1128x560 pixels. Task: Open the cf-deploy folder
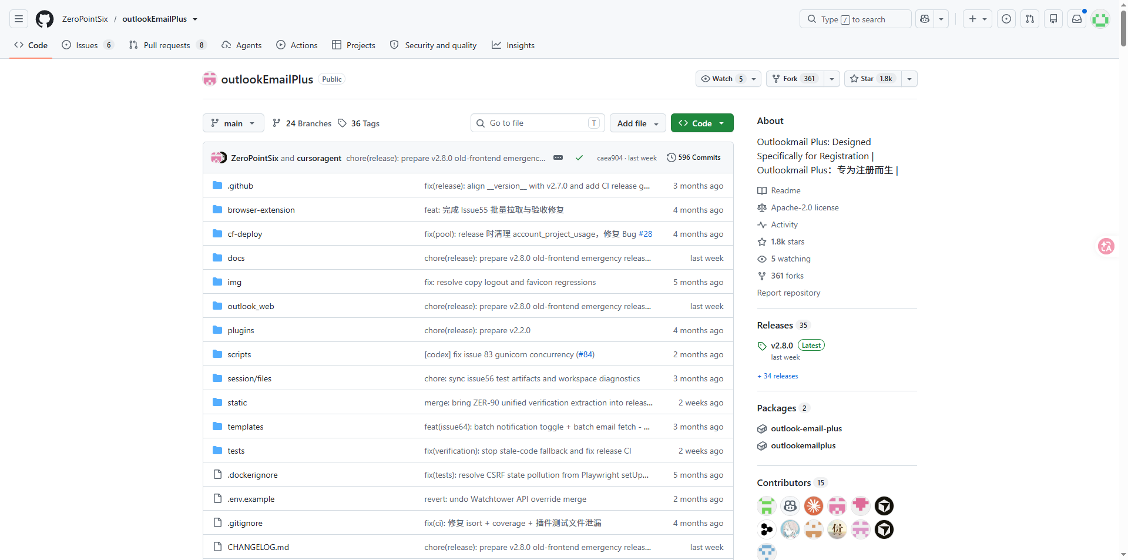click(x=245, y=234)
